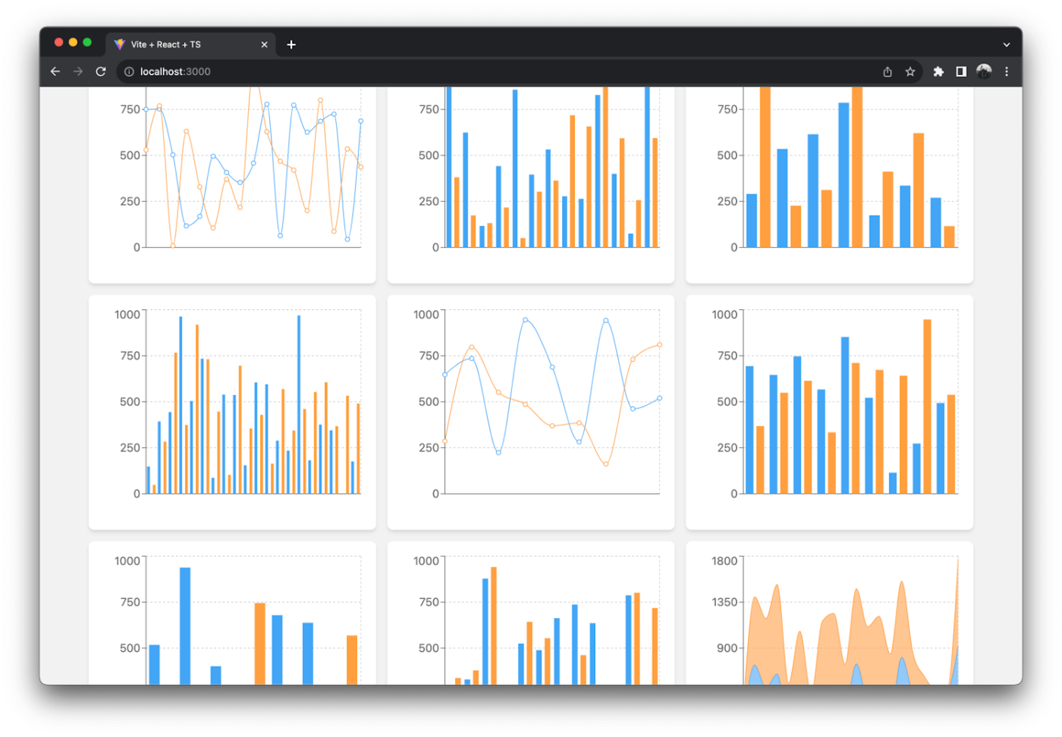Click the 1350 axis label in the area chart
1062x737 pixels.
point(724,602)
